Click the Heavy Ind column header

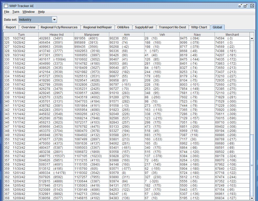[x=56, y=34]
